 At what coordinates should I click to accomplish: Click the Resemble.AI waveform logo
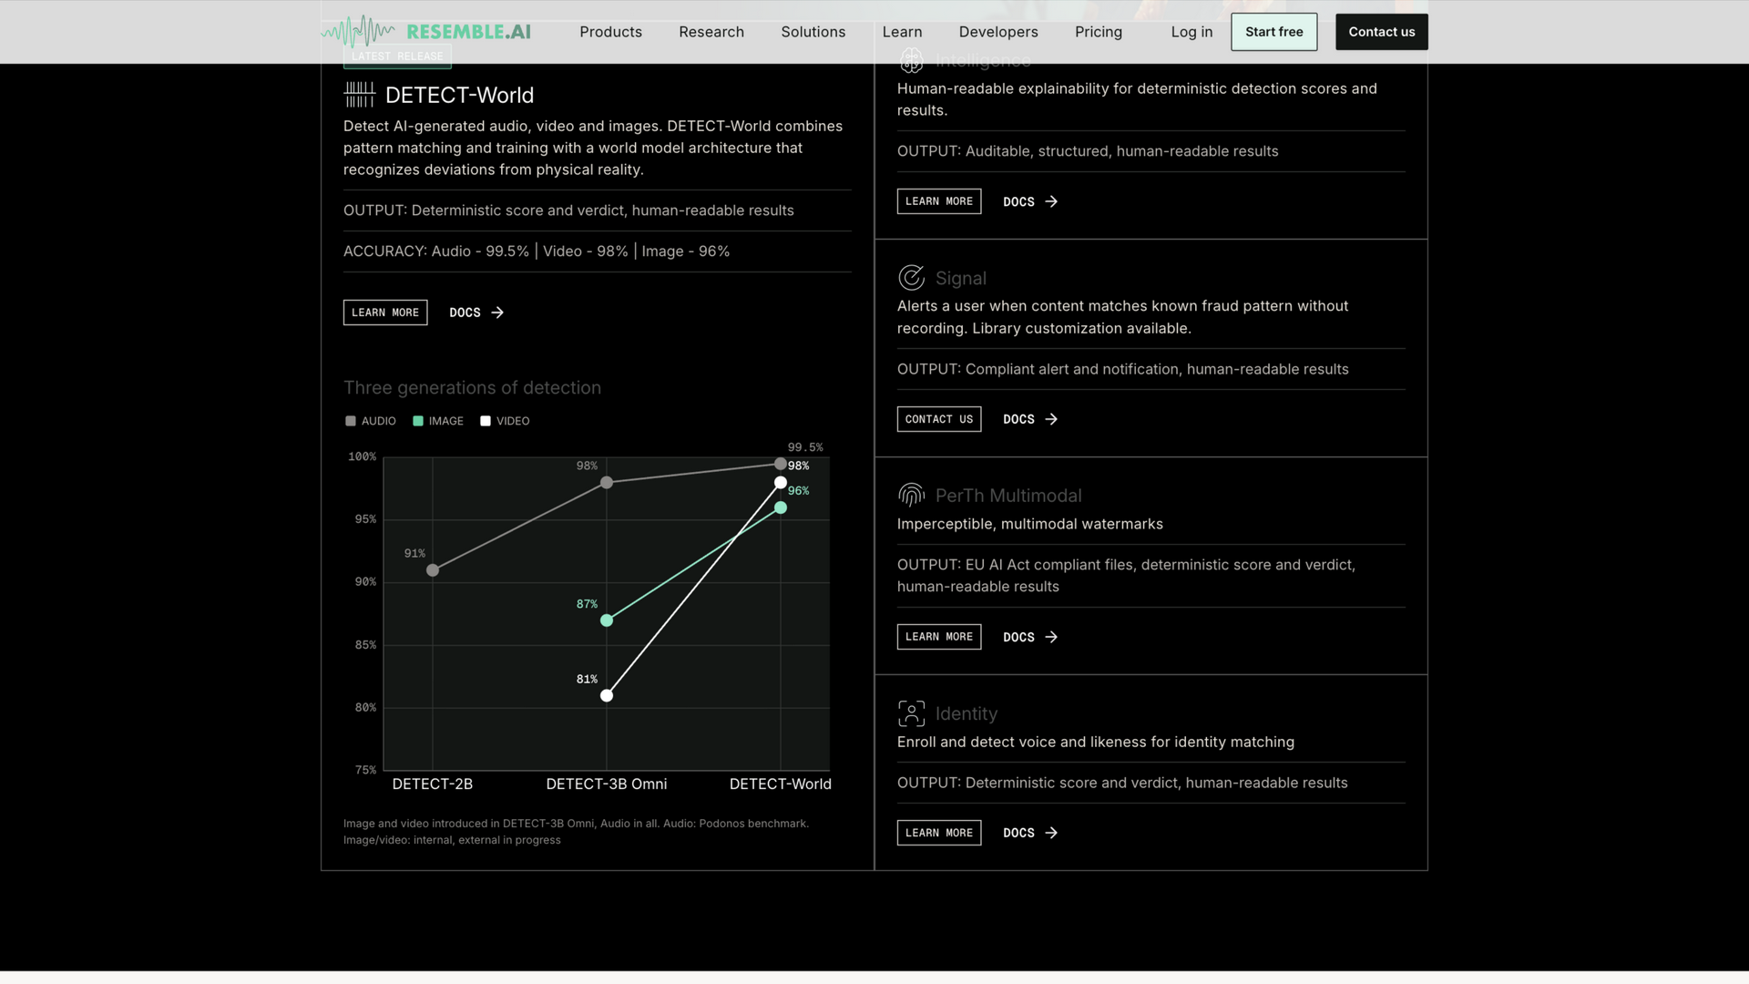(426, 32)
